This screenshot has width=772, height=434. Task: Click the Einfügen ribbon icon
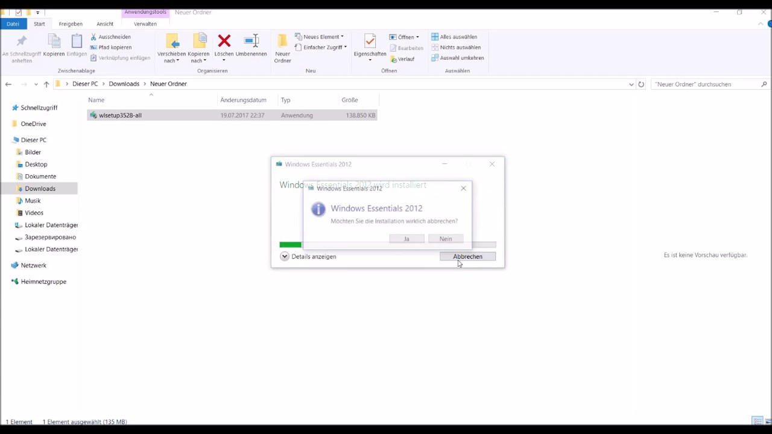(x=77, y=42)
